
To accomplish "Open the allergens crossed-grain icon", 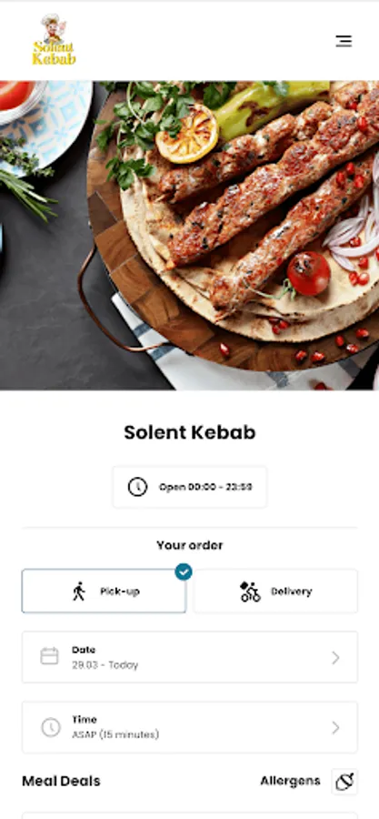I will pos(344,782).
